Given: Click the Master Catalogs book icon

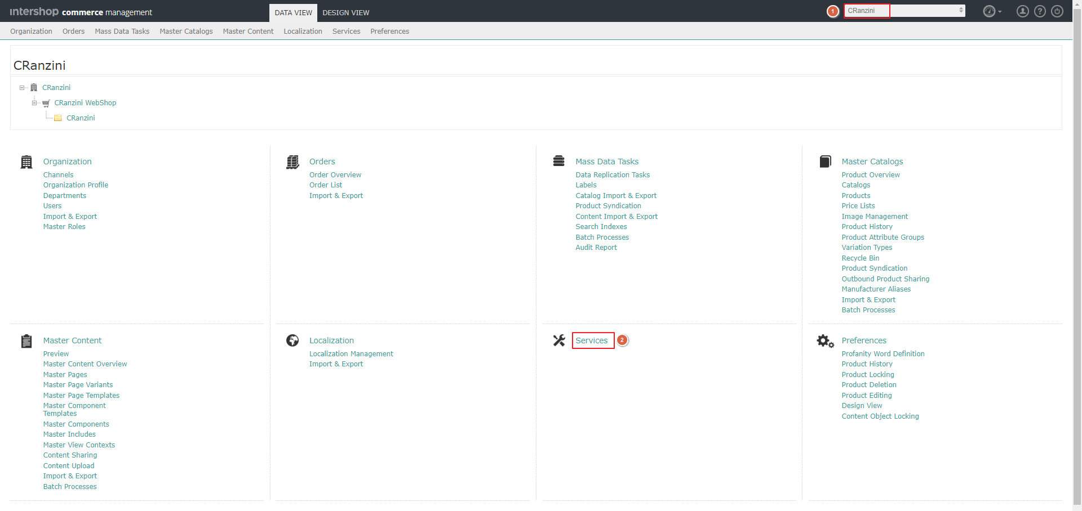Looking at the screenshot, I should coord(825,162).
